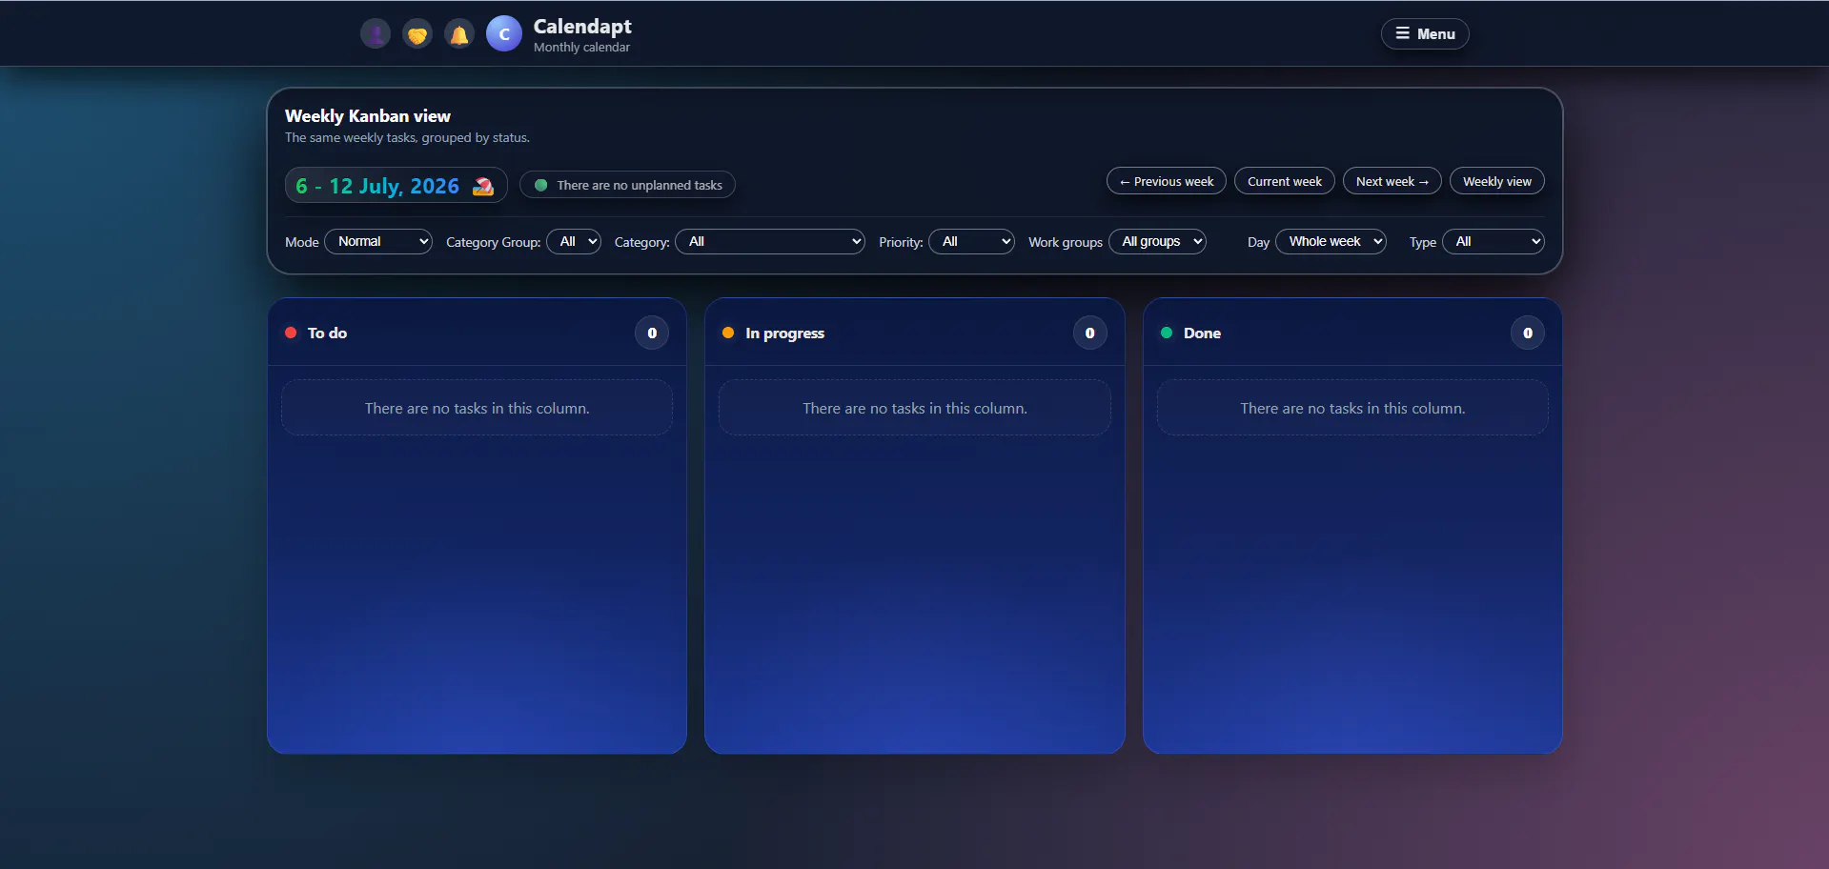This screenshot has height=869, width=1829.
Task: Jump to Current week
Action: click(x=1285, y=181)
